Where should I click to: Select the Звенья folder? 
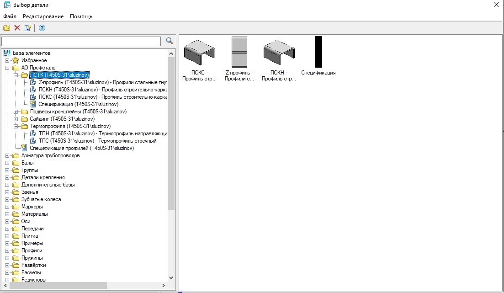pyautogui.click(x=30, y=192)
